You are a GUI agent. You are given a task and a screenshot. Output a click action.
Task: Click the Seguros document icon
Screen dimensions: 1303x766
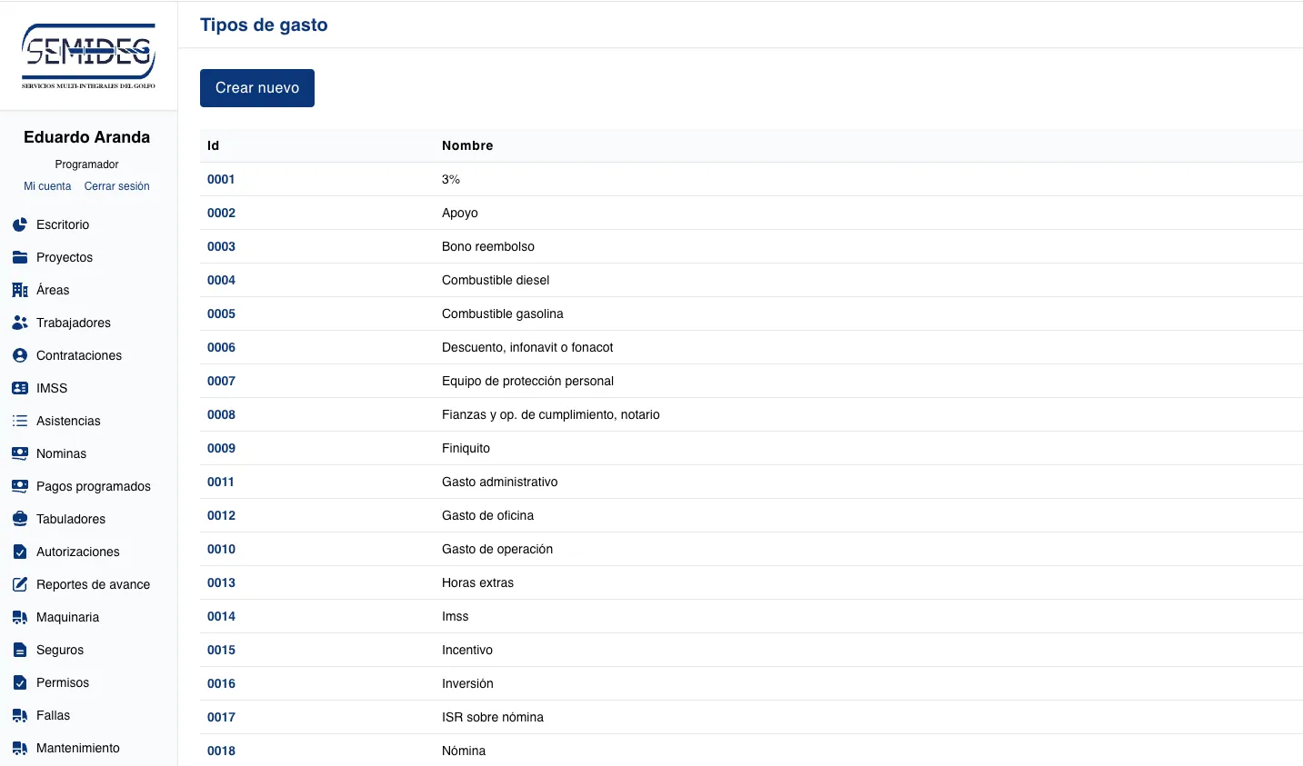[x=20, y=650]
